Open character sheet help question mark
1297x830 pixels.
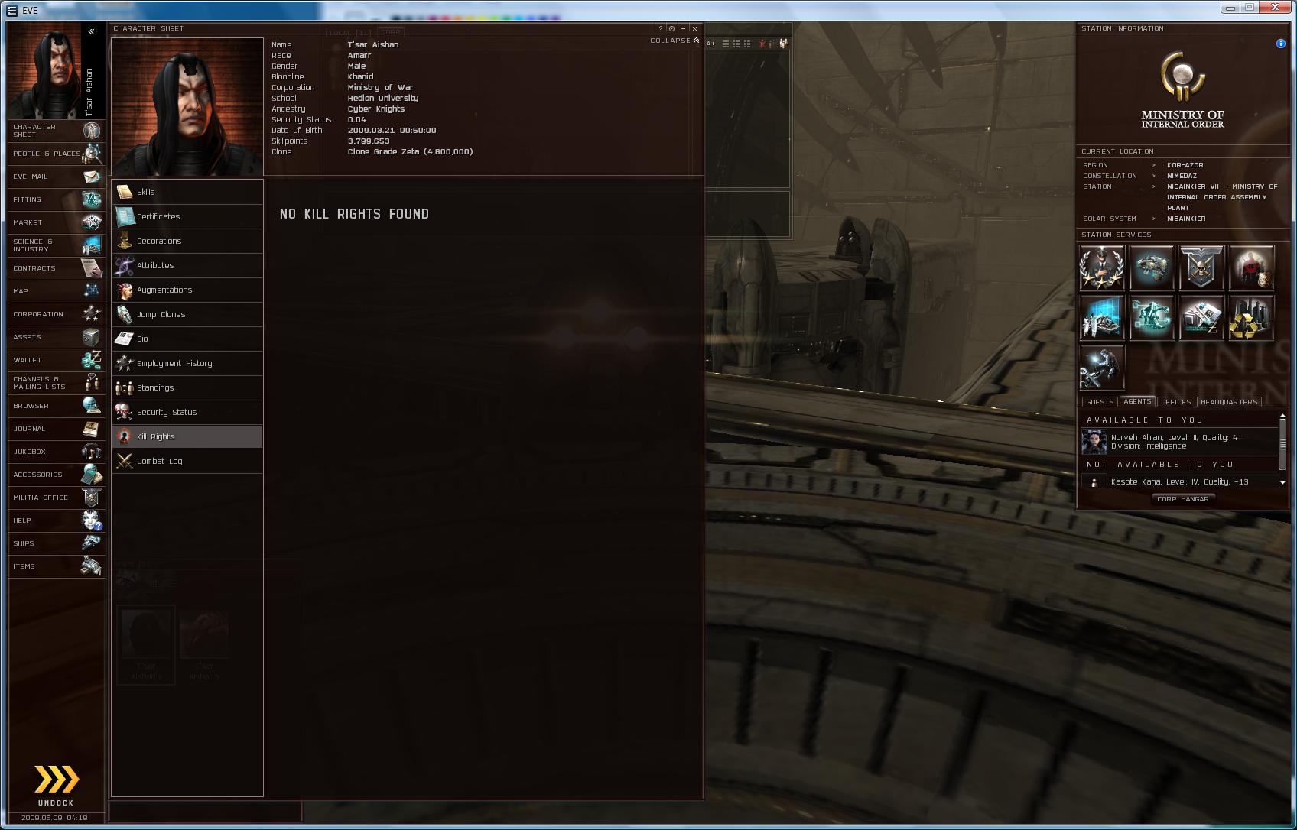coord(661,29)
